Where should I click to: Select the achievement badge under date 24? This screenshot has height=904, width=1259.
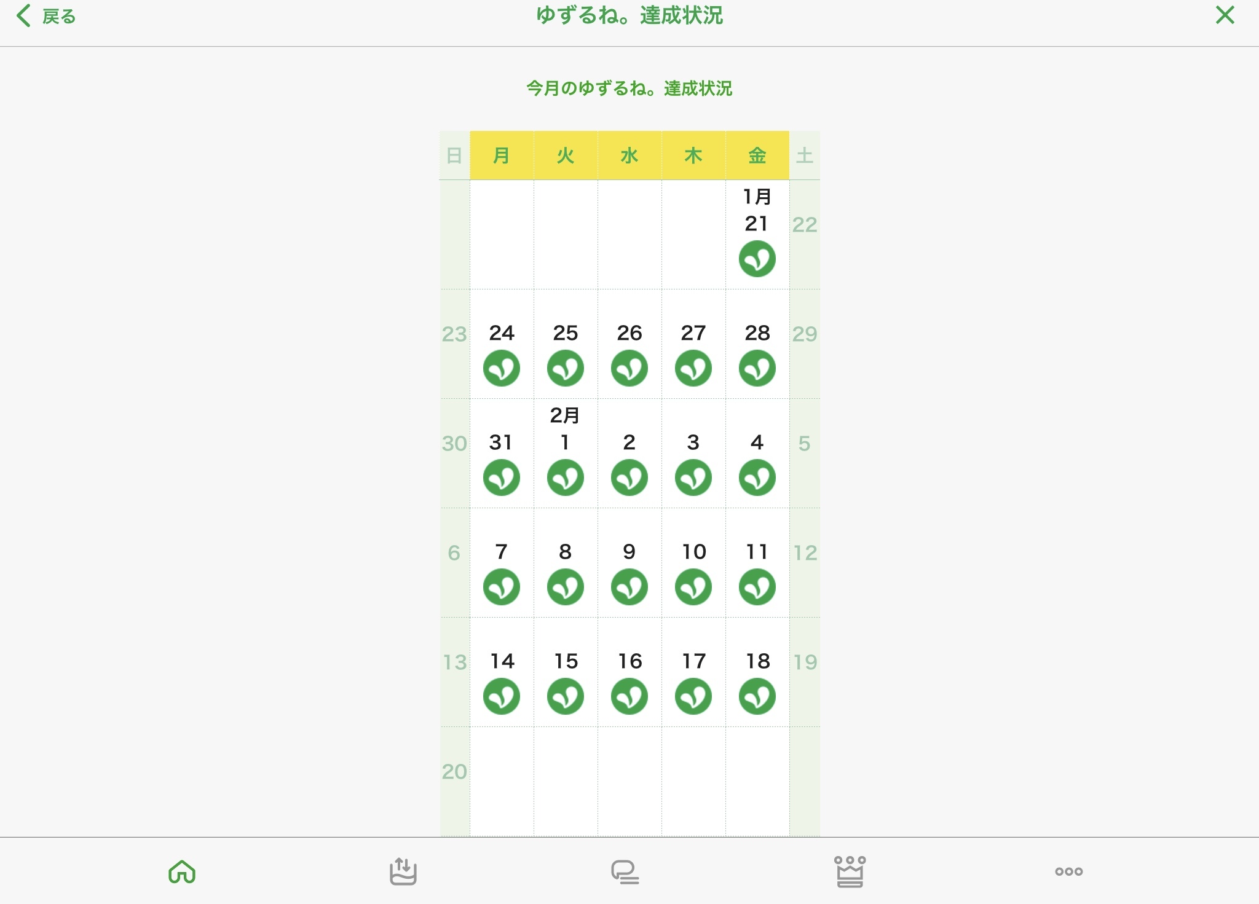tap(501, 368)
